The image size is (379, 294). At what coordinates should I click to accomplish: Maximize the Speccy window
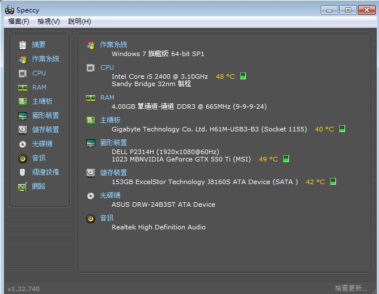(x=348, y=10)
